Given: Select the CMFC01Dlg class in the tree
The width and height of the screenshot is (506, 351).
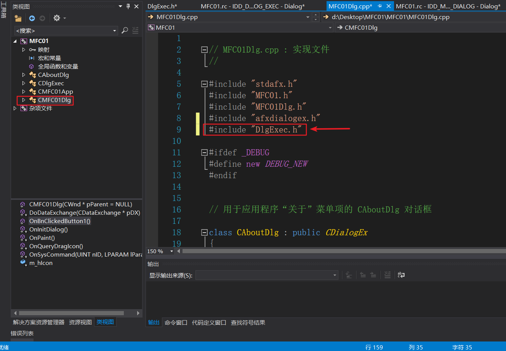Looking at the screenshot, I should 54,100.
